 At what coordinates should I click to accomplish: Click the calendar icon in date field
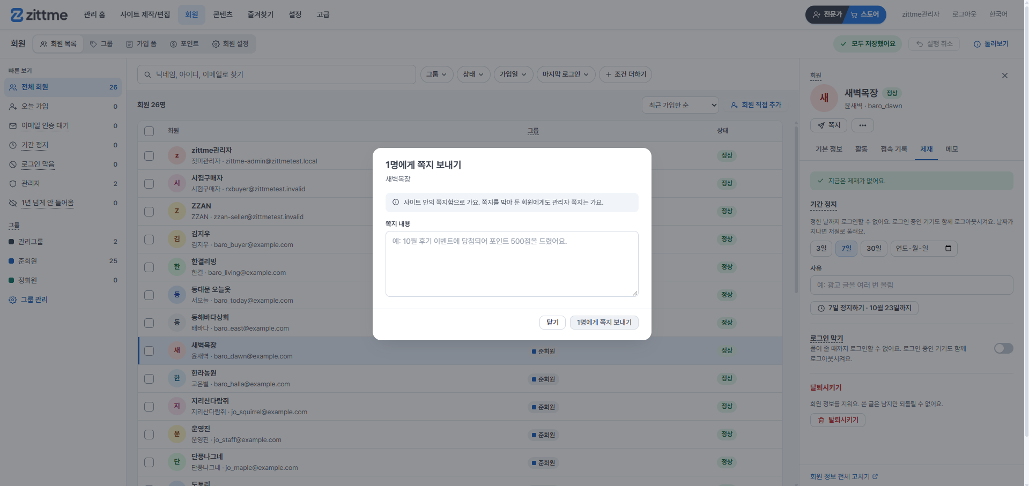[948, 248]
